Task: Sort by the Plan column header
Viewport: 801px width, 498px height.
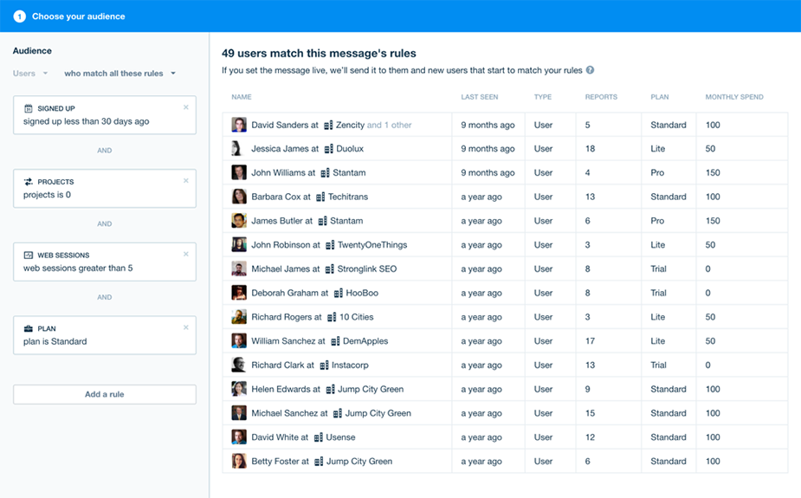Action: pyautogui.click(x=660, y=96)
